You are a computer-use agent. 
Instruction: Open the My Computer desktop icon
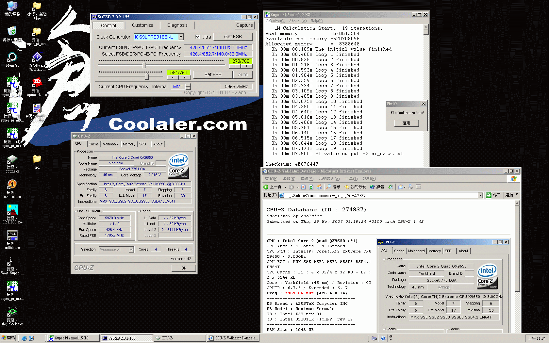12,9
